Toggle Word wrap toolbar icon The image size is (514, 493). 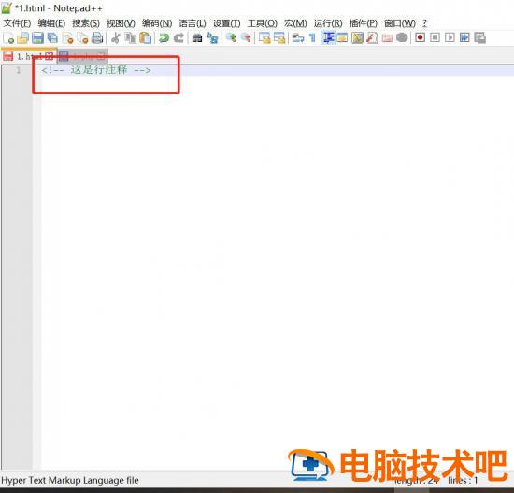tap(297, 38)
